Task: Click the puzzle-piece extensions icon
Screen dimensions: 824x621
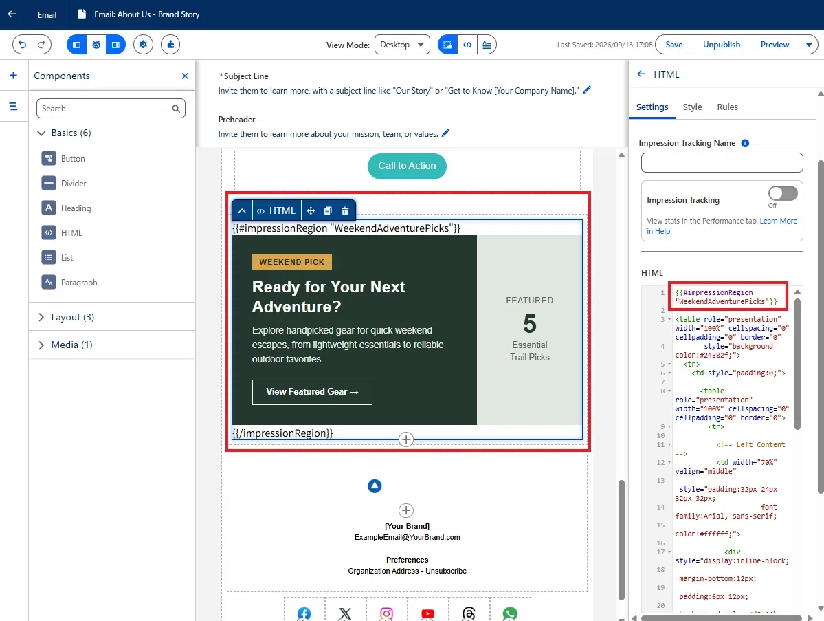Action: (x=170, y=45)
